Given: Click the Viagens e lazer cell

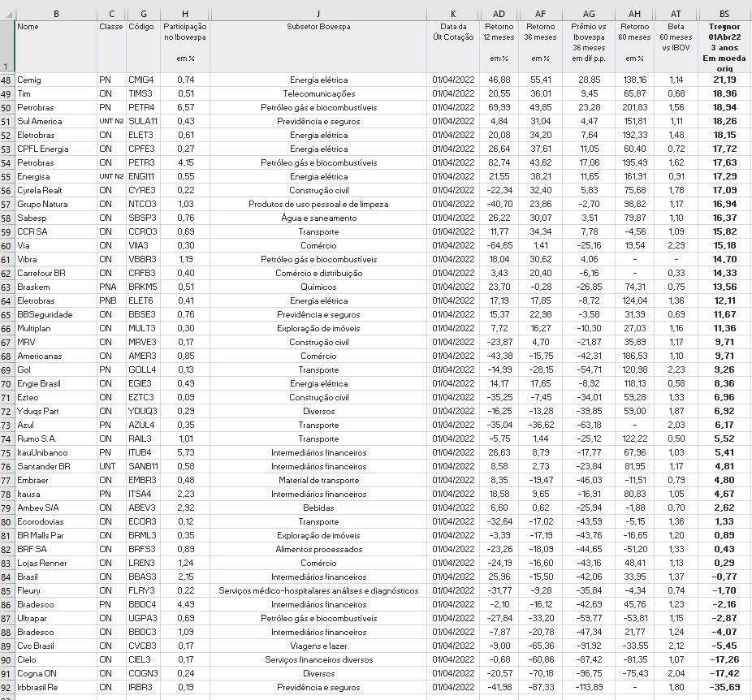Looking at the screenshot, I should (x=318, y=646).
